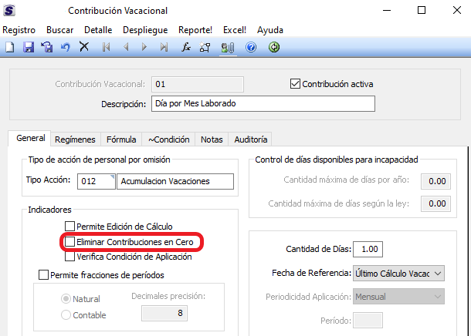Go to the previous record
This screenshot has width=471, height=336.
[126, 47]
